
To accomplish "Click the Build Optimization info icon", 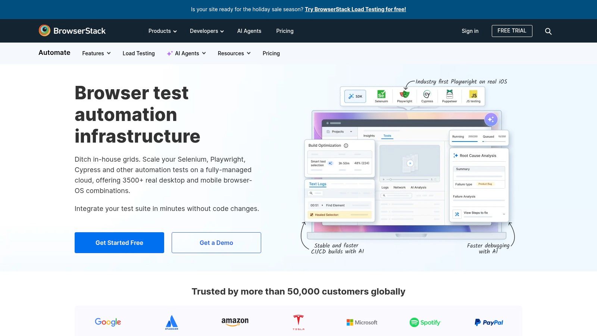I will click(346, 146).
